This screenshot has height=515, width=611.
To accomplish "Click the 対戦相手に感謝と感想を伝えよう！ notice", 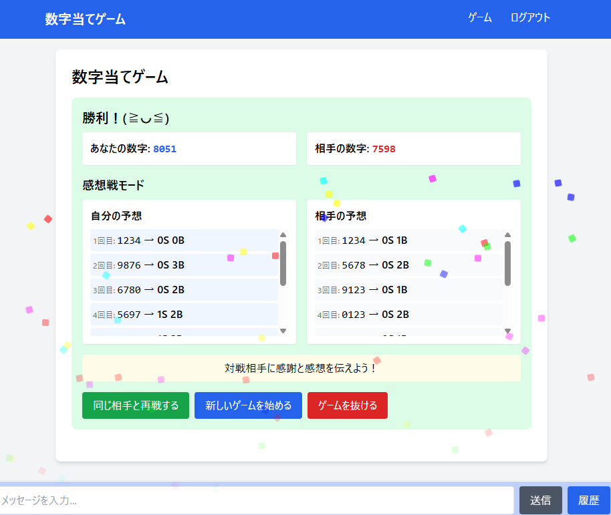I will coord(301,368).
